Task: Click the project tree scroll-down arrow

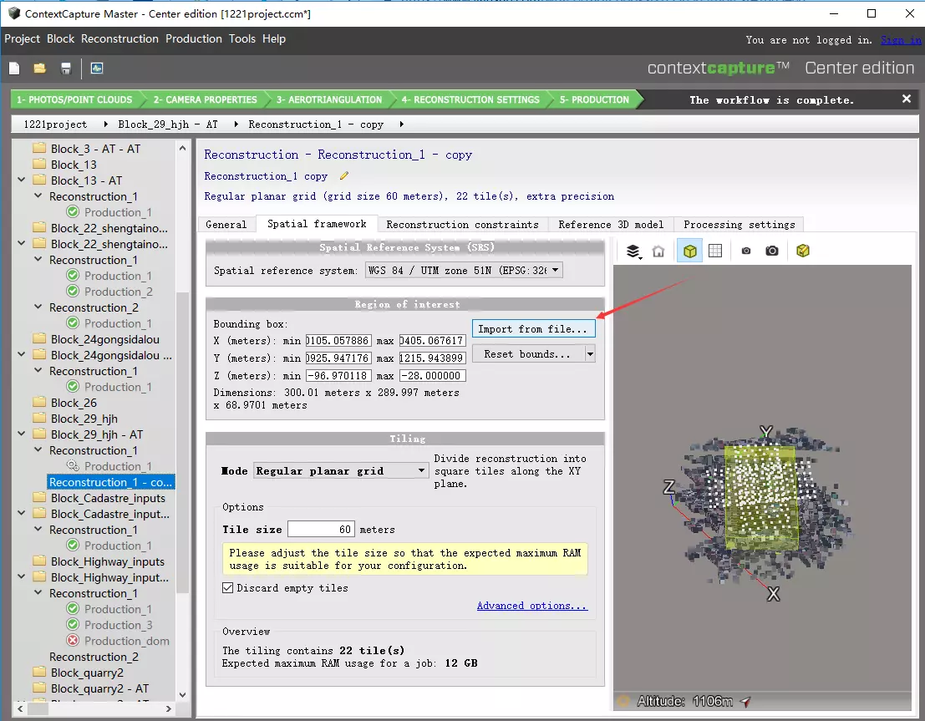Action: (182, 694)
